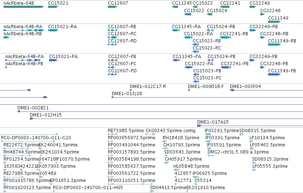Click transcript nAcRbeta-64B-RB

click(6, 37)
